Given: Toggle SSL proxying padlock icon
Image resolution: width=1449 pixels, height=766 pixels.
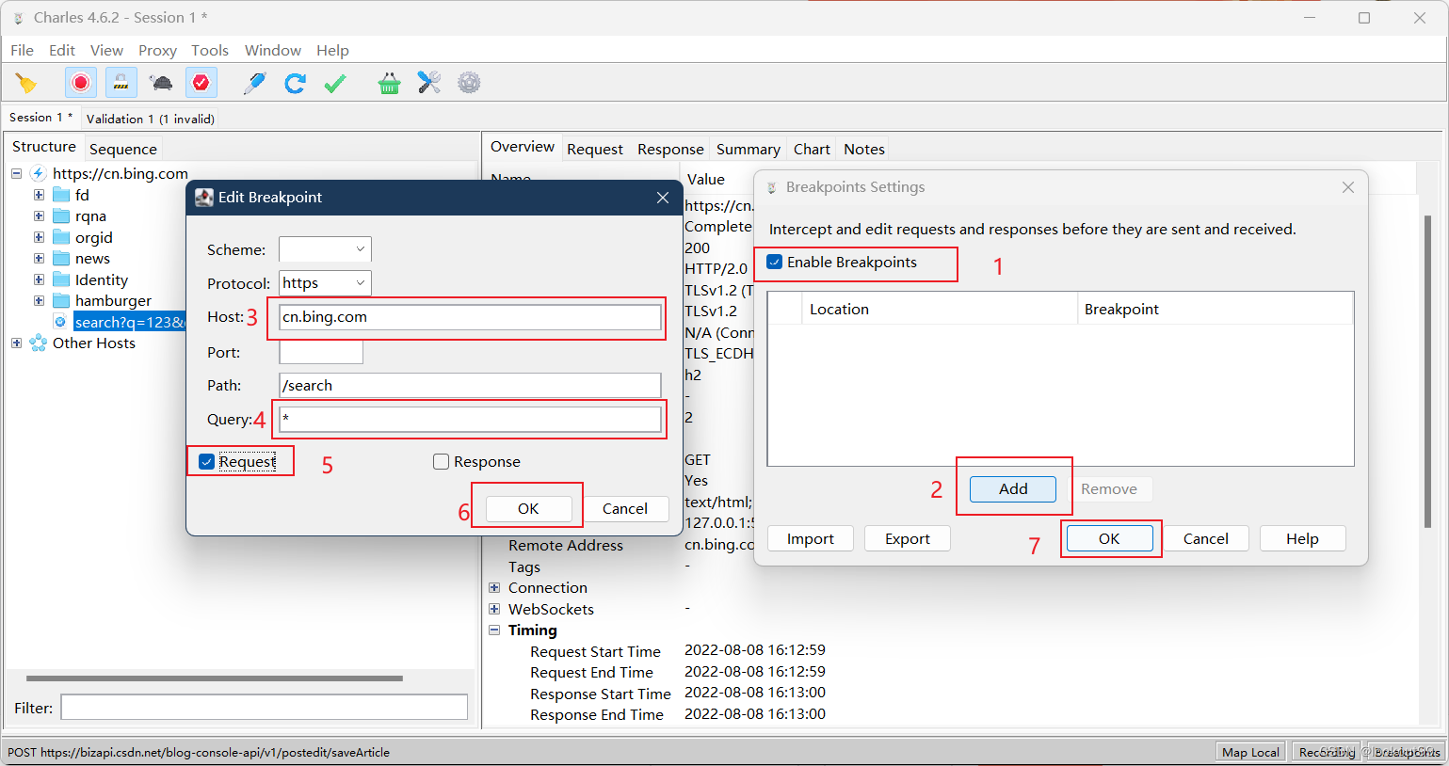Looking at the screenshot, I should (121, 83).
